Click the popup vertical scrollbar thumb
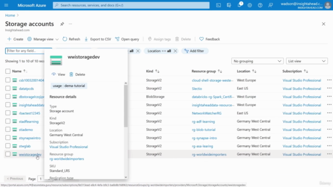The height and width of the screenshot is (187, 333). [126, 106]
